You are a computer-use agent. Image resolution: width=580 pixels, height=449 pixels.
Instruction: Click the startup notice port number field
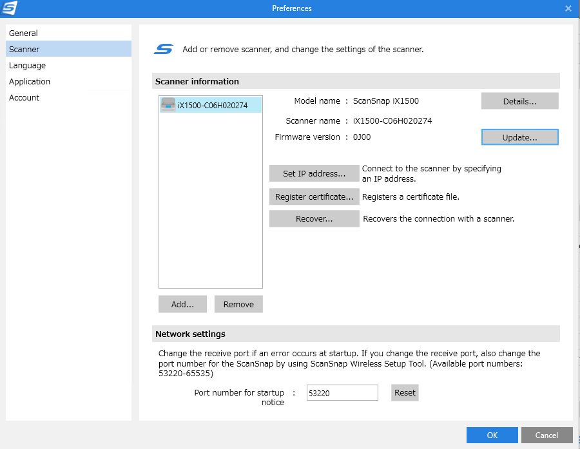click(x=342, y=393)
